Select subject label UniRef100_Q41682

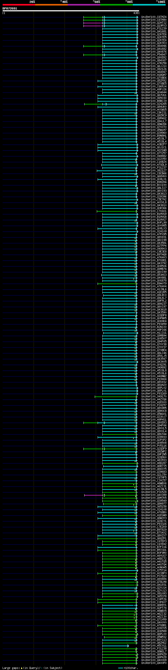(x=154, y=49)
